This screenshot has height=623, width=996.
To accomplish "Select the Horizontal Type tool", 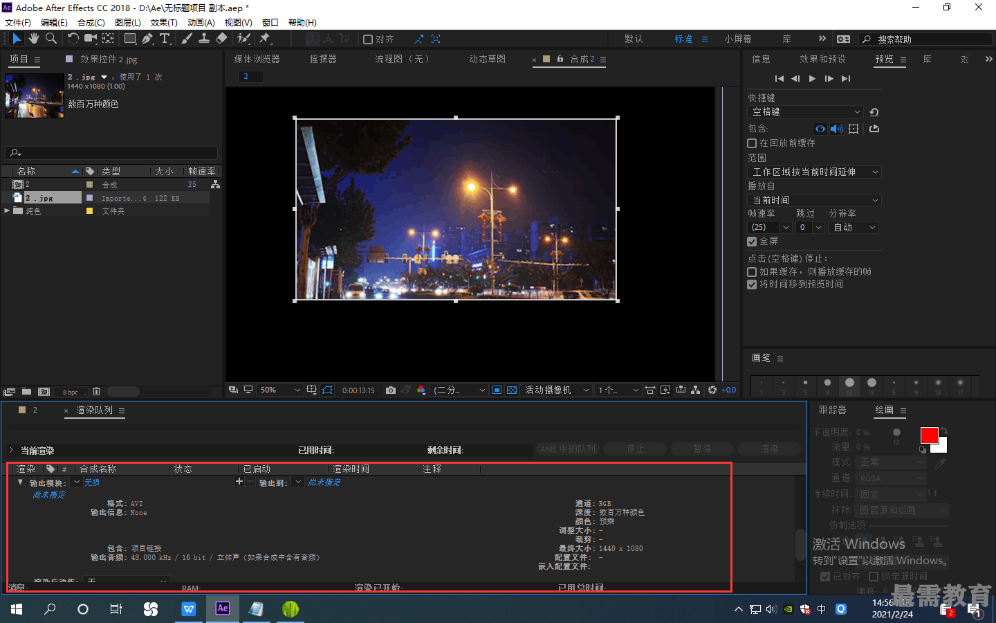I will (x=165, y=39).
